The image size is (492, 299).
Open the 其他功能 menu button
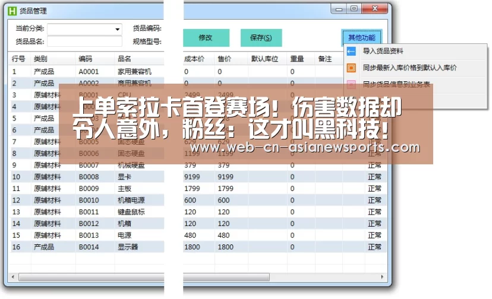[x=361, y=37]
